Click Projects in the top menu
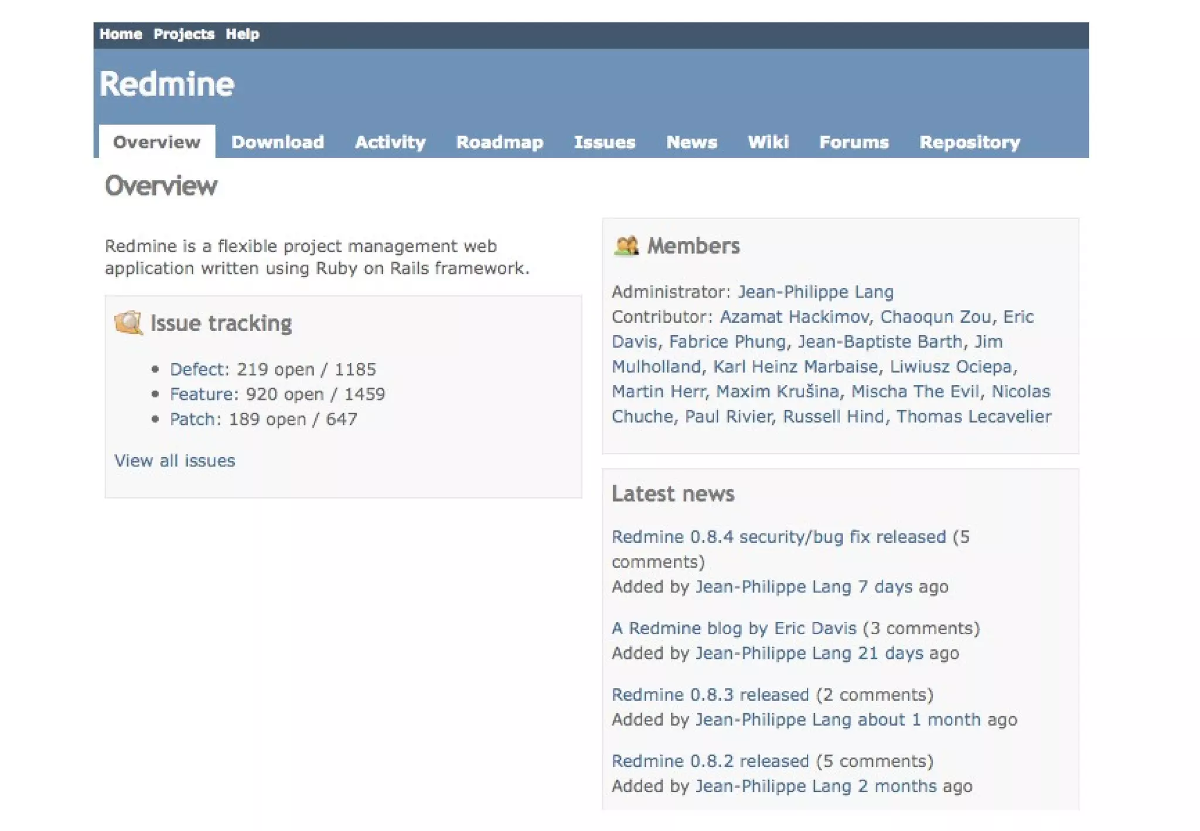The width and height of the screenshot is (1200, 831). coord(183,34)
